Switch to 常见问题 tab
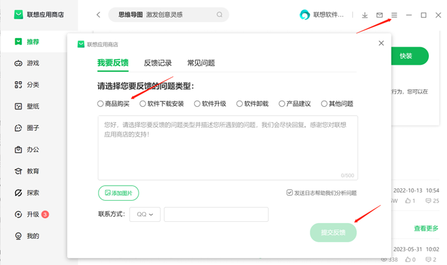The height and width of the screenshot is (265, 447). (201, 62)
